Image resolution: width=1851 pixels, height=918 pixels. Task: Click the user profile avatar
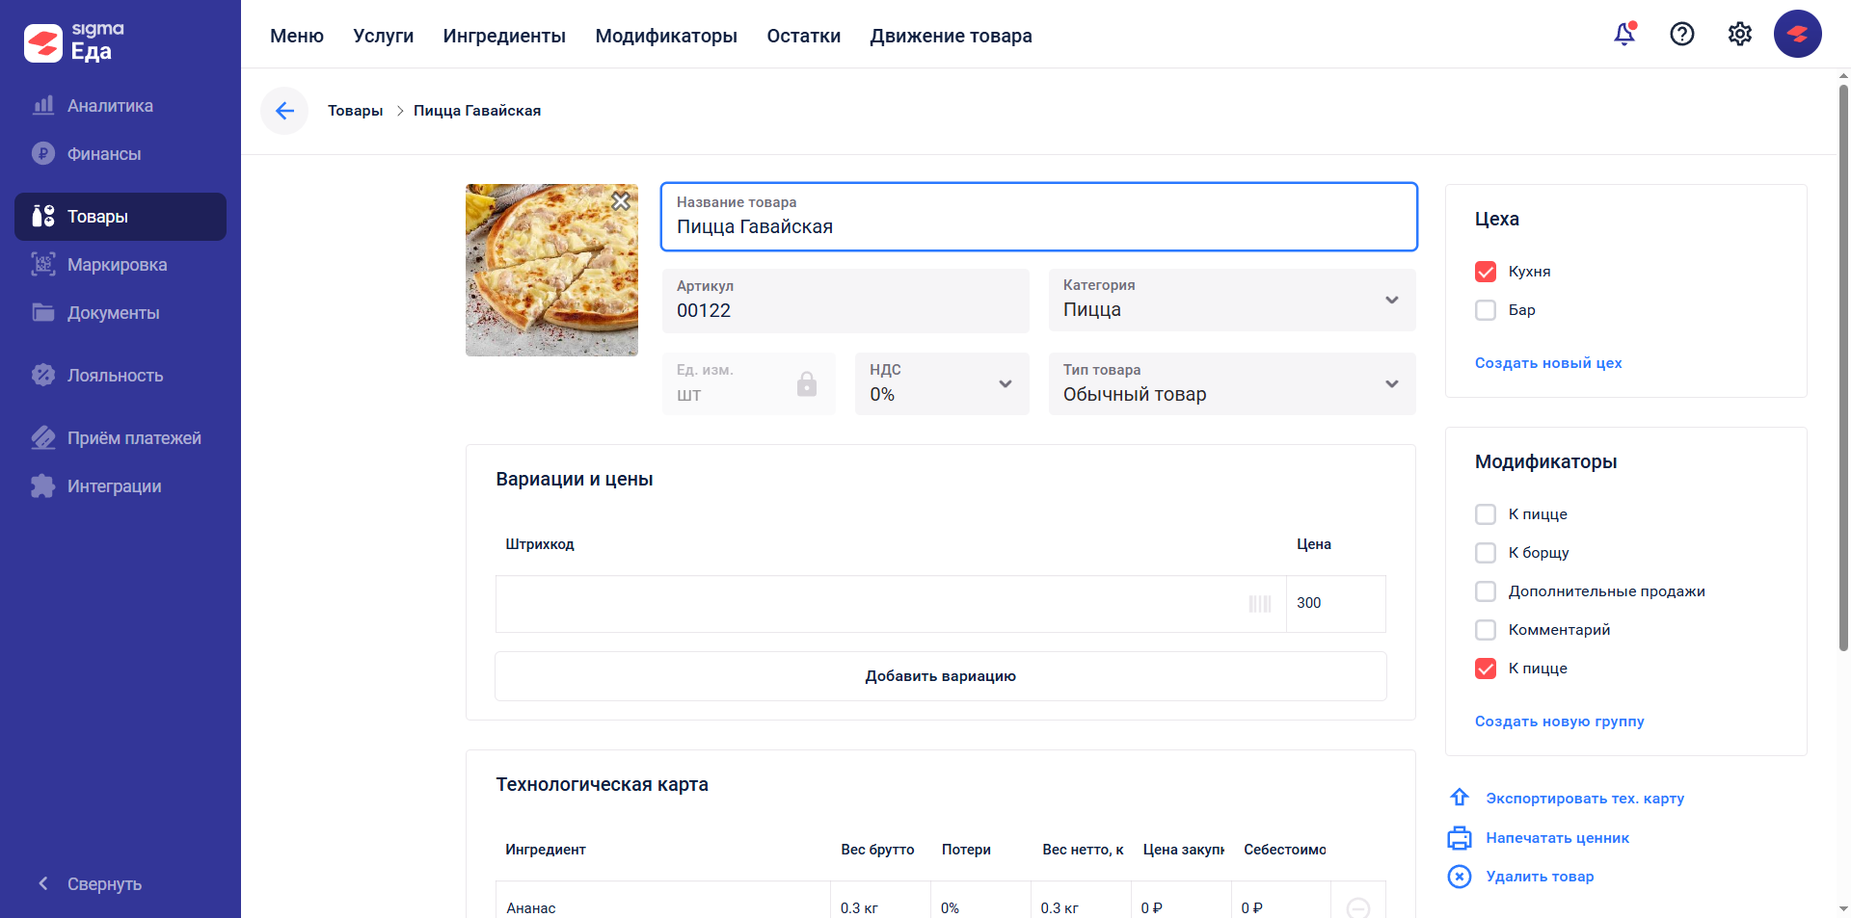1797,35
